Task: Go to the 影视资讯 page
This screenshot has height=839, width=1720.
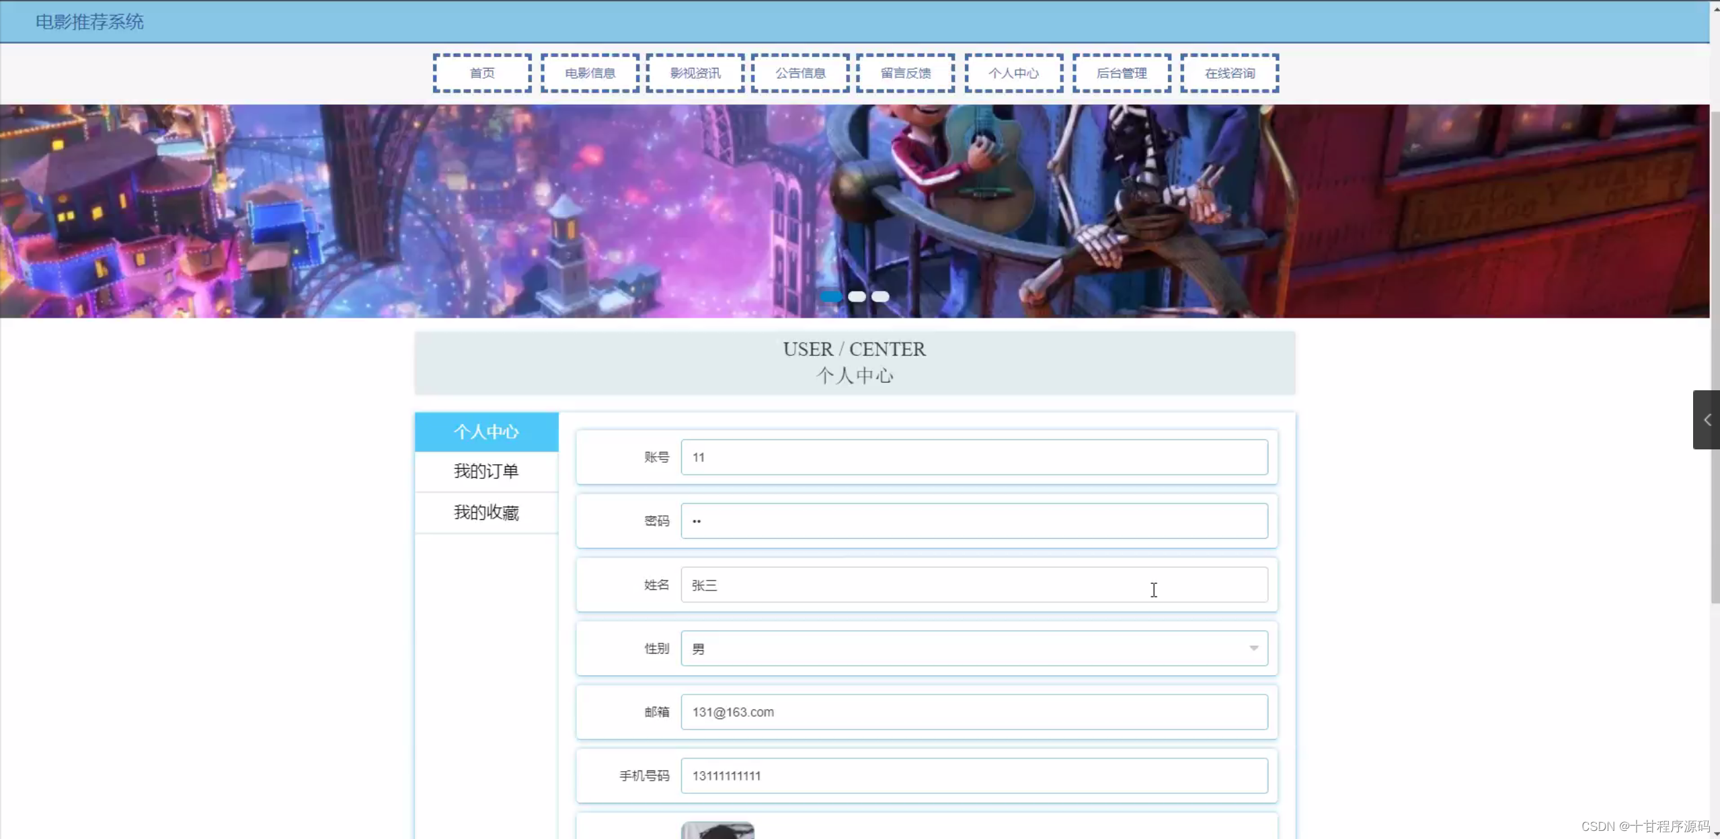Action: [x=694, y=73]
